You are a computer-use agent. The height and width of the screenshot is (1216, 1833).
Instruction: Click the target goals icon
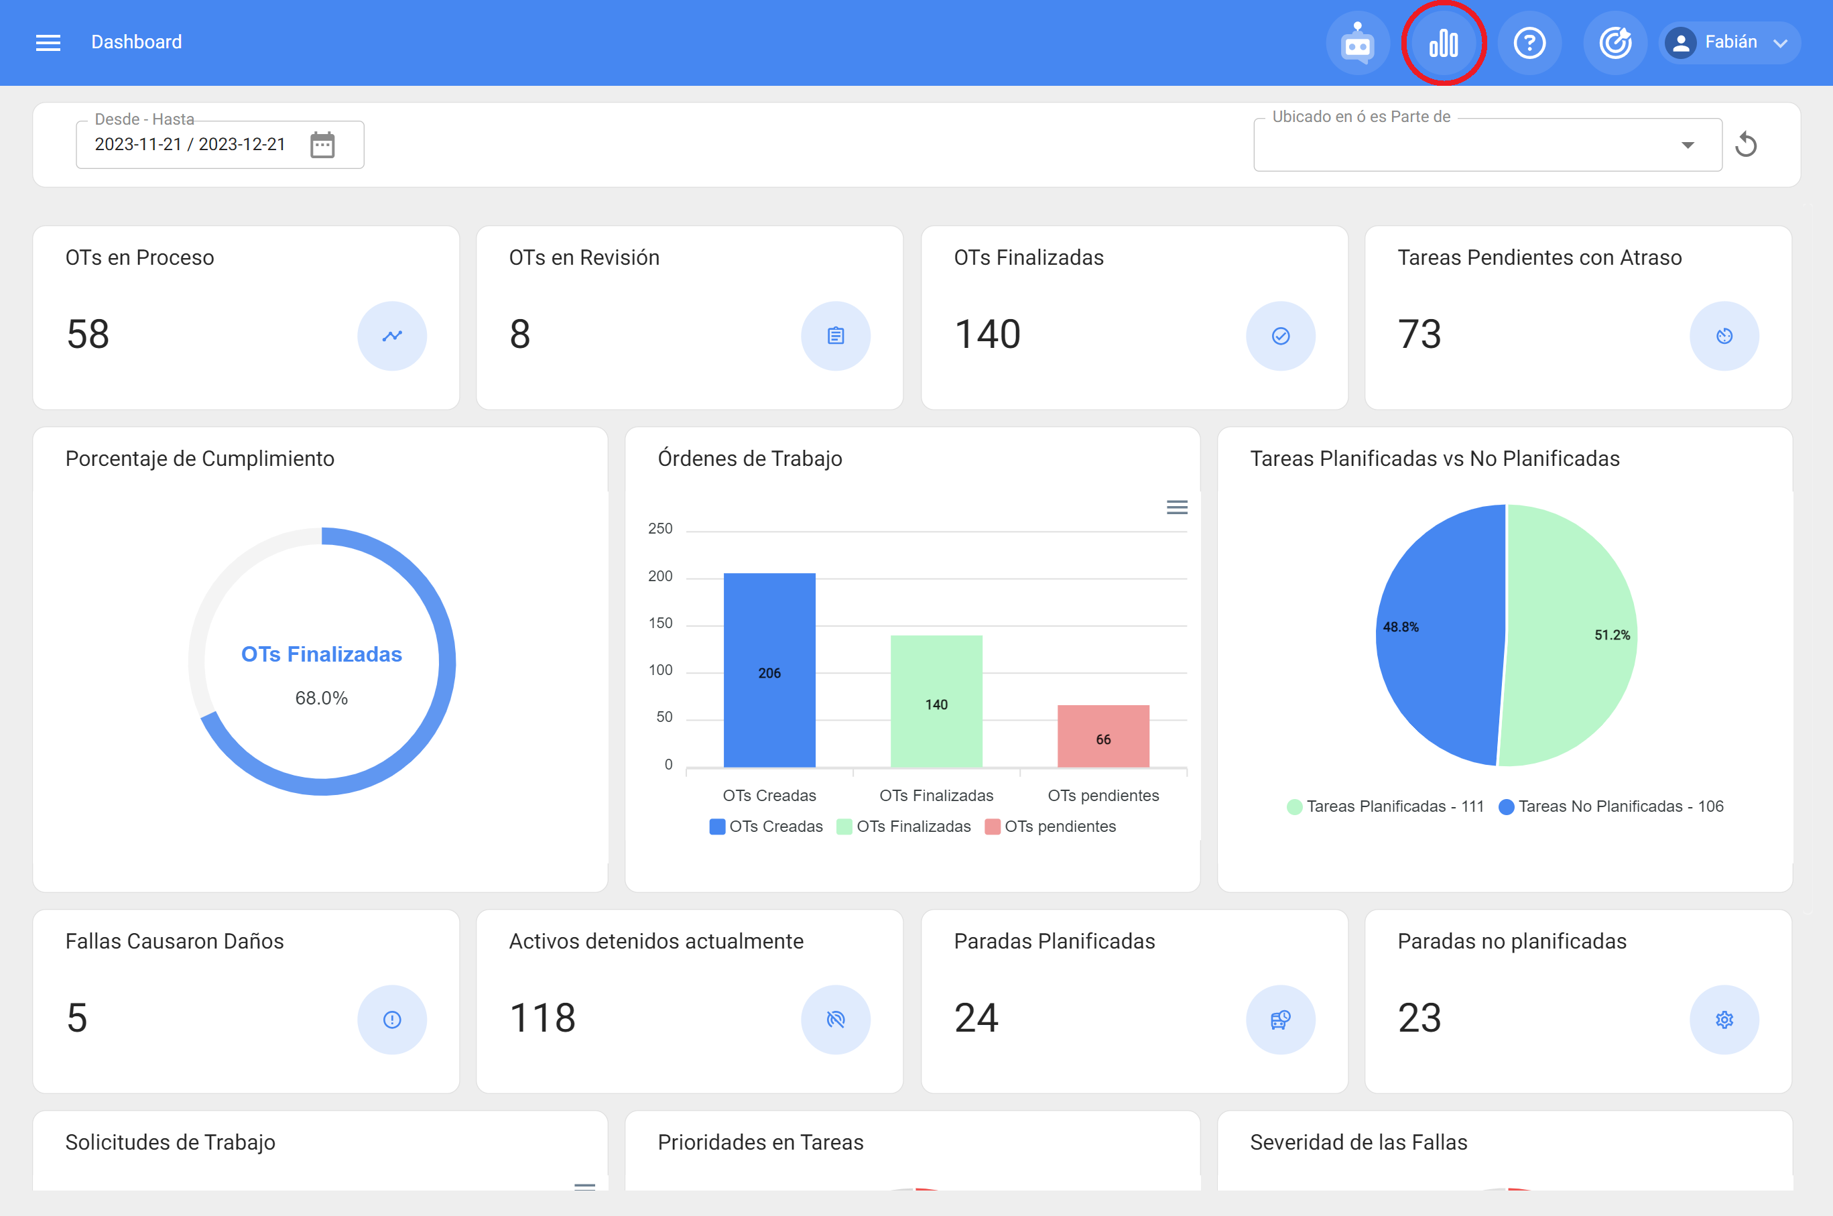(x=1615, y=43)
